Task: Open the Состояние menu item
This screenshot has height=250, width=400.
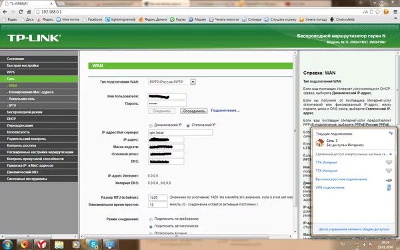Action: click(39, 59)
